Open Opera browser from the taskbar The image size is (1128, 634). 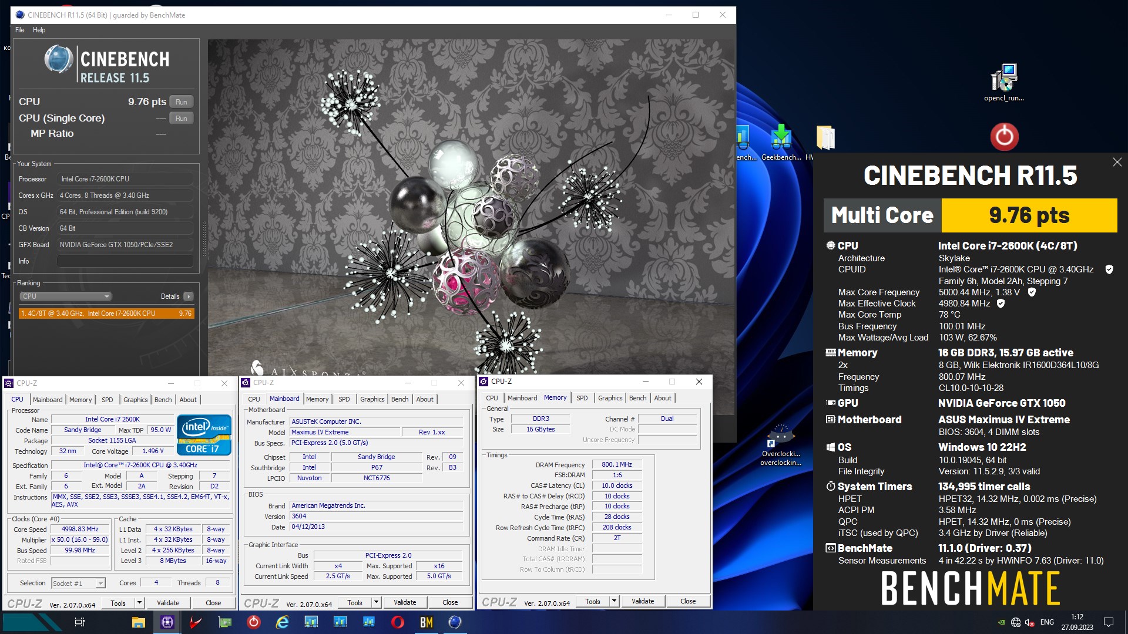[x=398, y=622]
